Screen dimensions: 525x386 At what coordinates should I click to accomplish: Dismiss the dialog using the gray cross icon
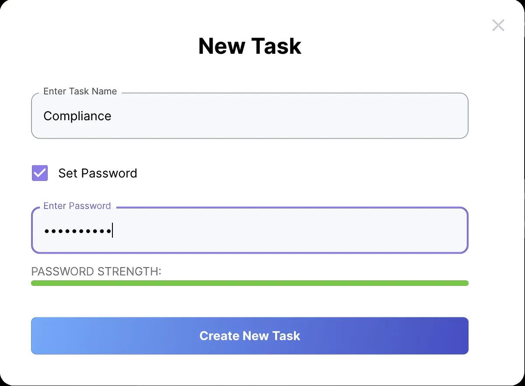click(x=498, y=25)
